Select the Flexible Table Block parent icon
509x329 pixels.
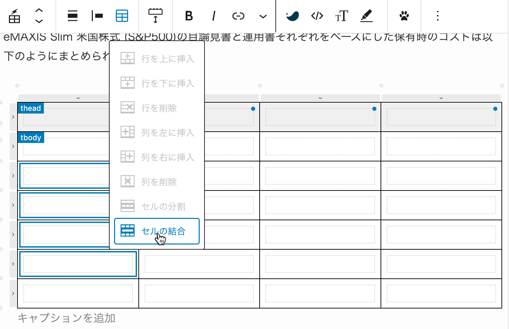[14, 16]
